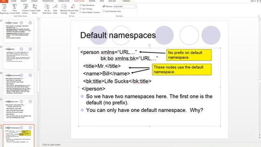Click the text '<bk:title>Life Sucks</bk:title>'

tap(117, 81)
